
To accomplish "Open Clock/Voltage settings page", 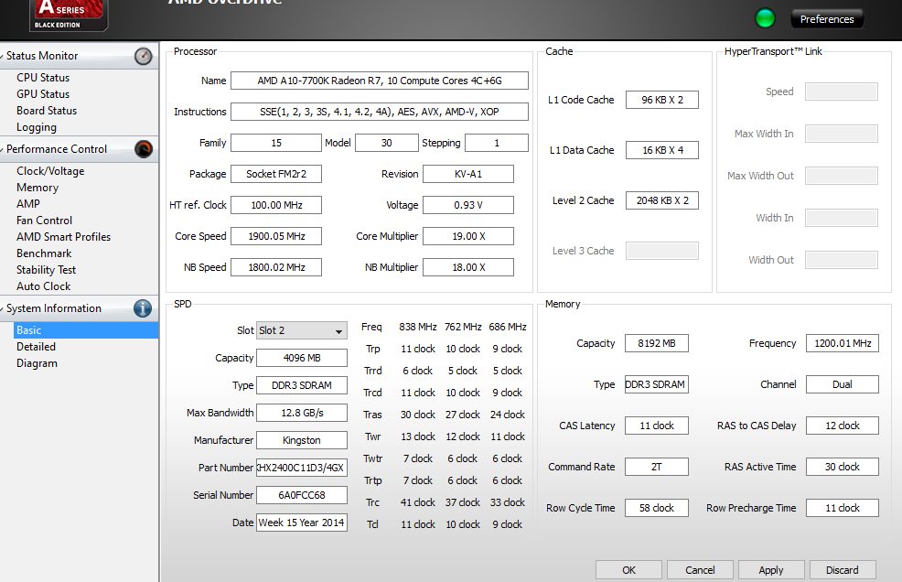I will tap(50, 171).
